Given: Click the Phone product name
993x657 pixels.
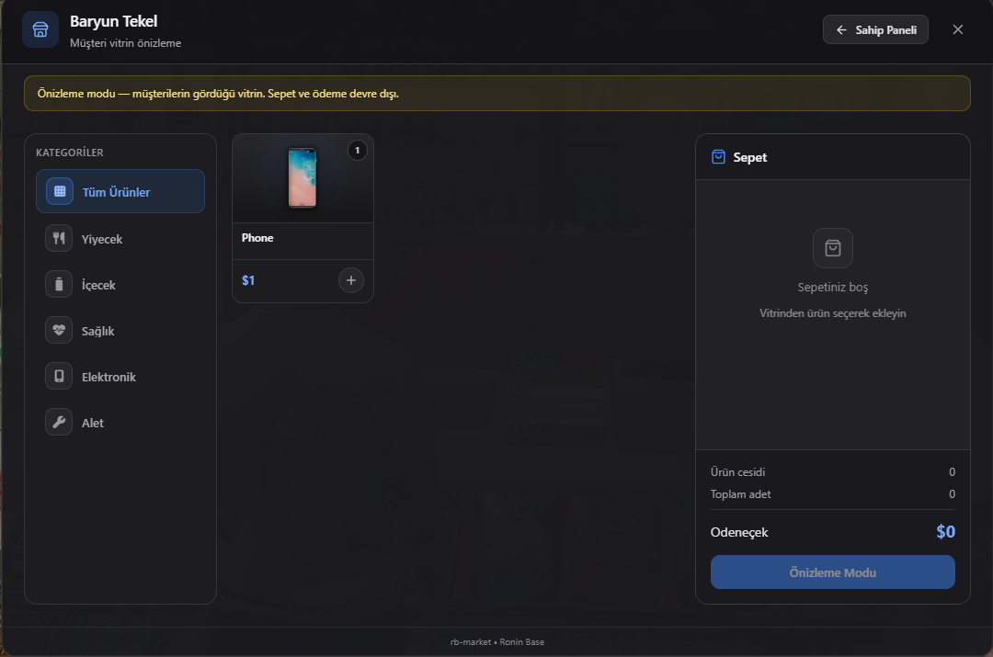Looking at the screenshot, I should click(257, 238).
